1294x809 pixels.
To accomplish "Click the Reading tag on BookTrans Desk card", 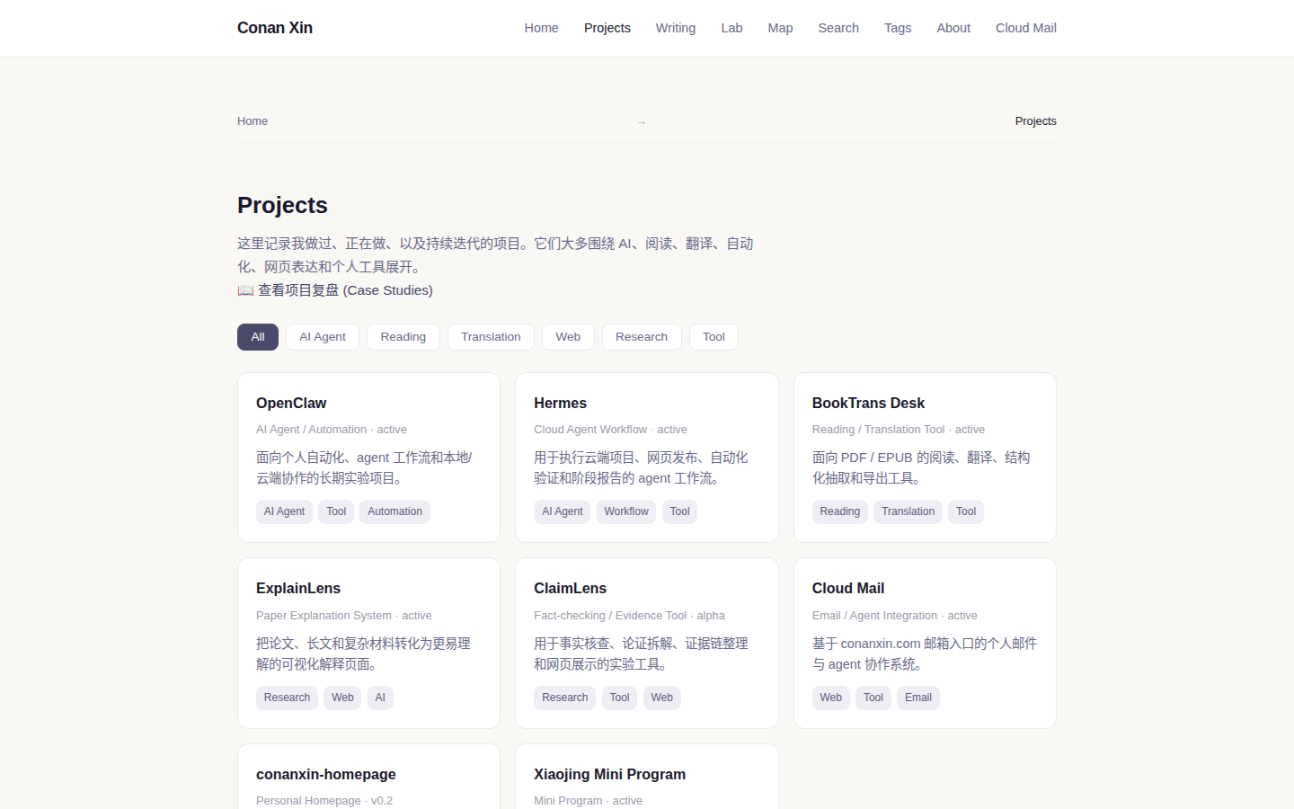I will tap(840, 511).
